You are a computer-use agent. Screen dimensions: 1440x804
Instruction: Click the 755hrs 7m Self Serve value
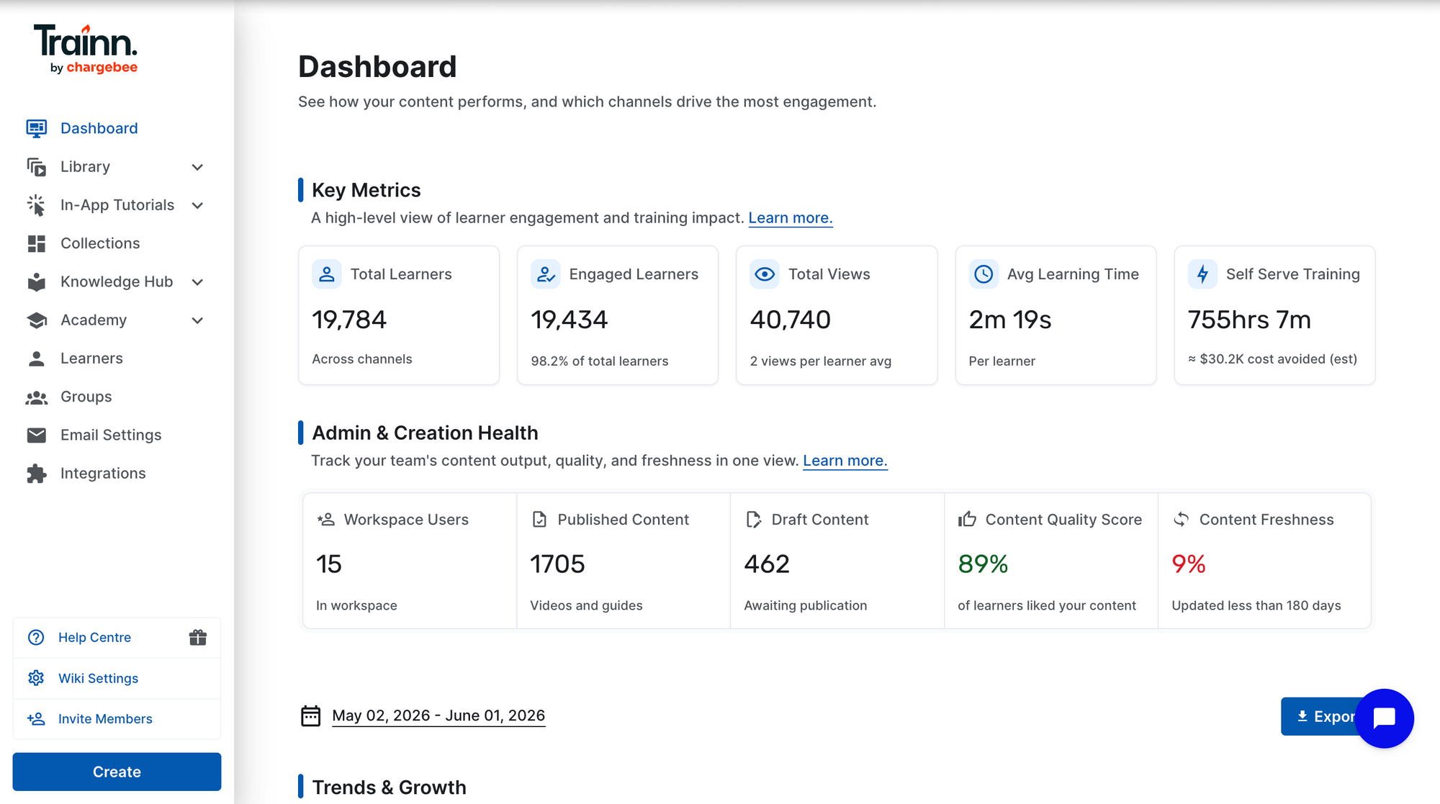[x=1249, y=320]
